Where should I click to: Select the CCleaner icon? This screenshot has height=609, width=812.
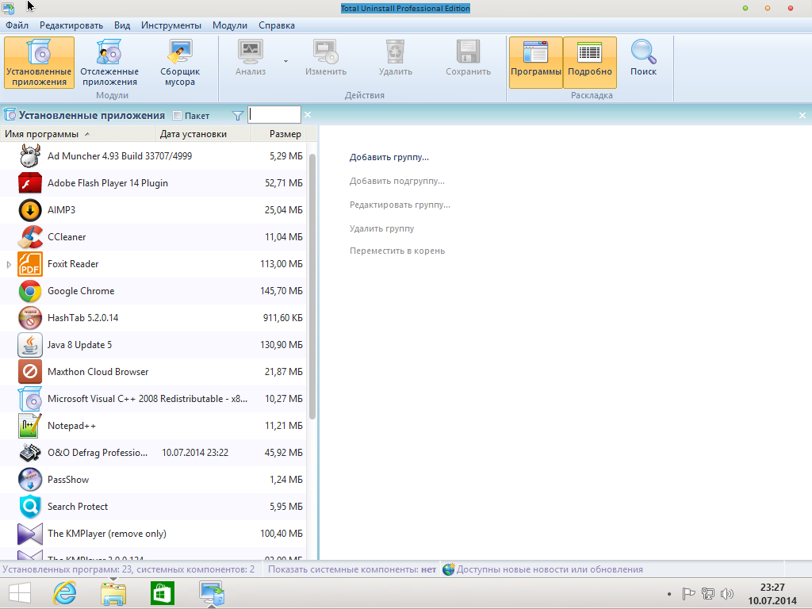pos(30,237)
